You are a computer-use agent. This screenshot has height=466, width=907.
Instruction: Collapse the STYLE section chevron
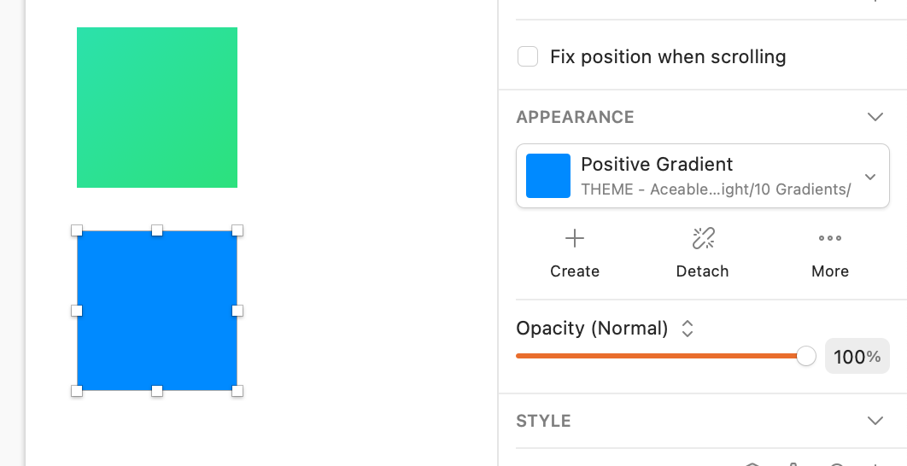pos(875,421)
